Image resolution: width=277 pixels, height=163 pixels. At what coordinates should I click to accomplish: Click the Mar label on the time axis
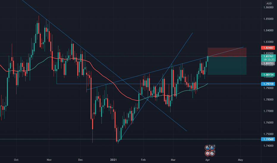coord(173,160)
